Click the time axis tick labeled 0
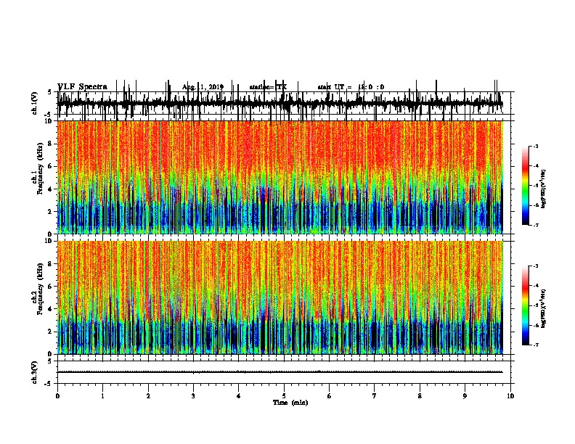The width and height of the screenshot is (575, 444). (x=57, y=395)
